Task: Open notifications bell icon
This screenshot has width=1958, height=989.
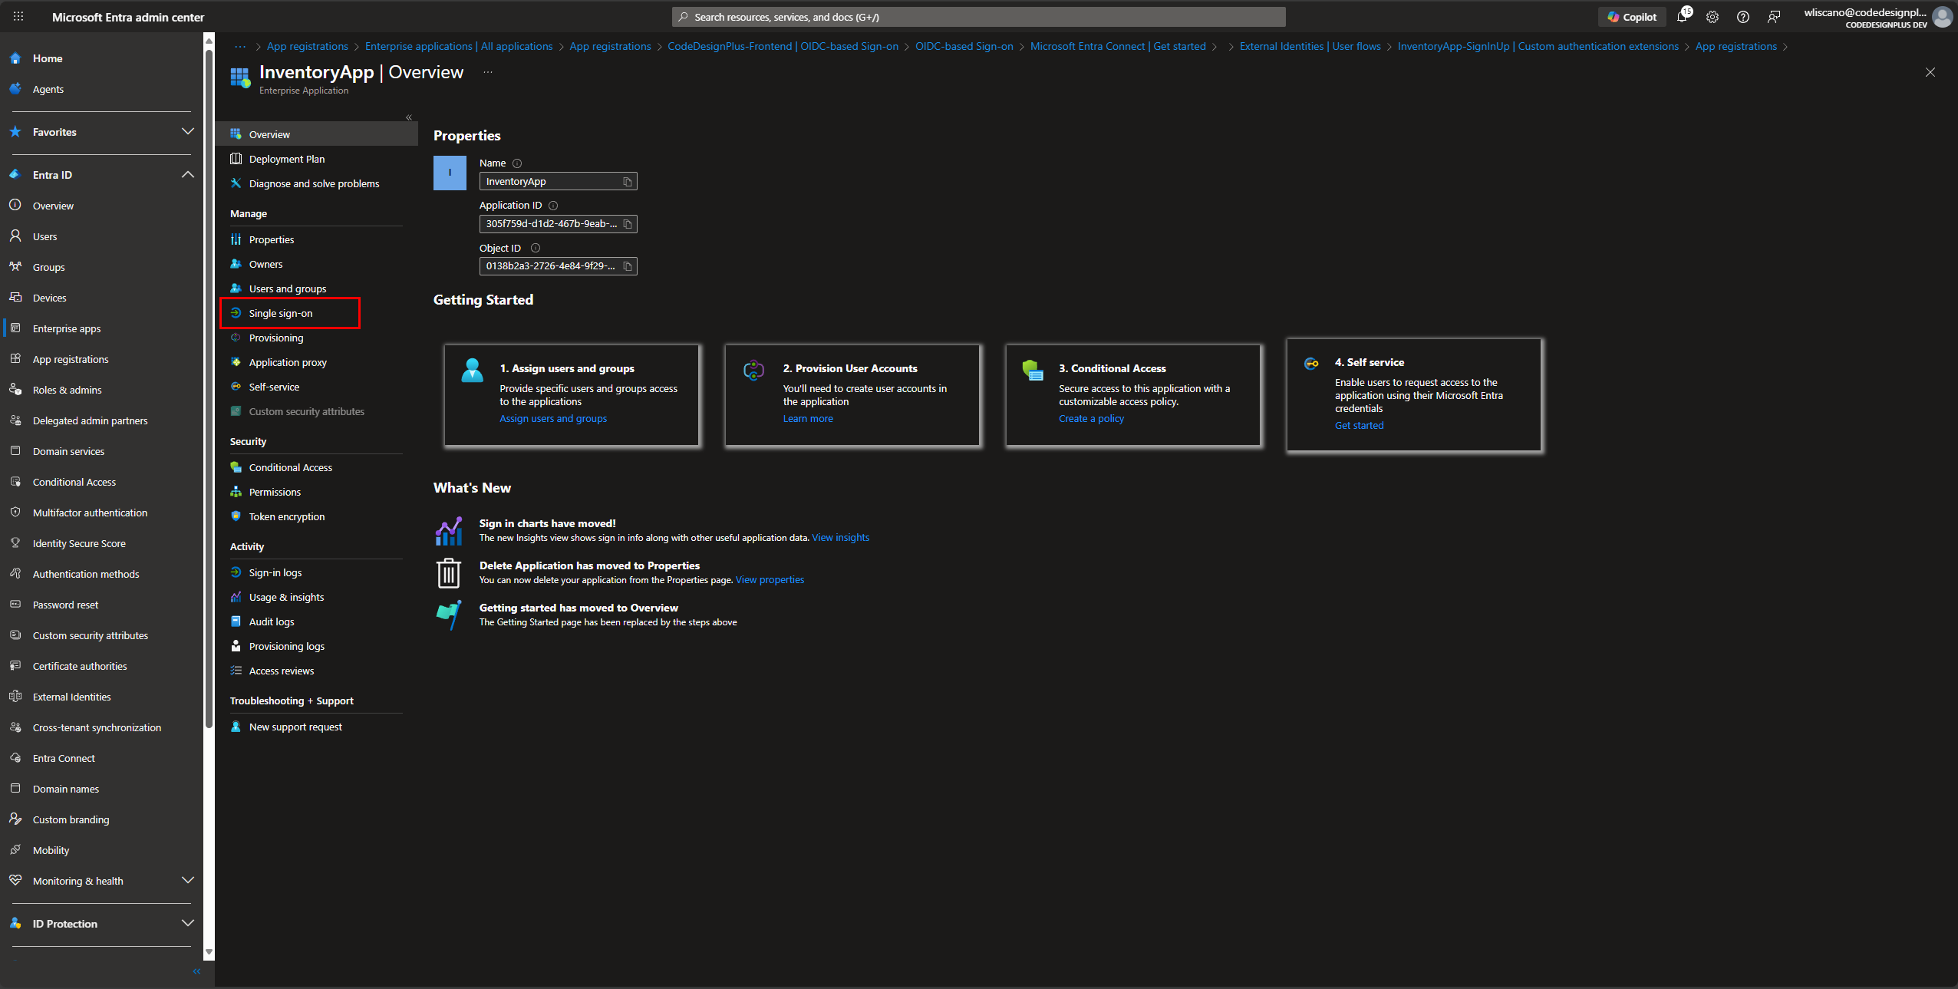Action: click(x=1683, y=16)
